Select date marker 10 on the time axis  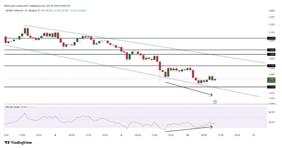click(187, 135)
